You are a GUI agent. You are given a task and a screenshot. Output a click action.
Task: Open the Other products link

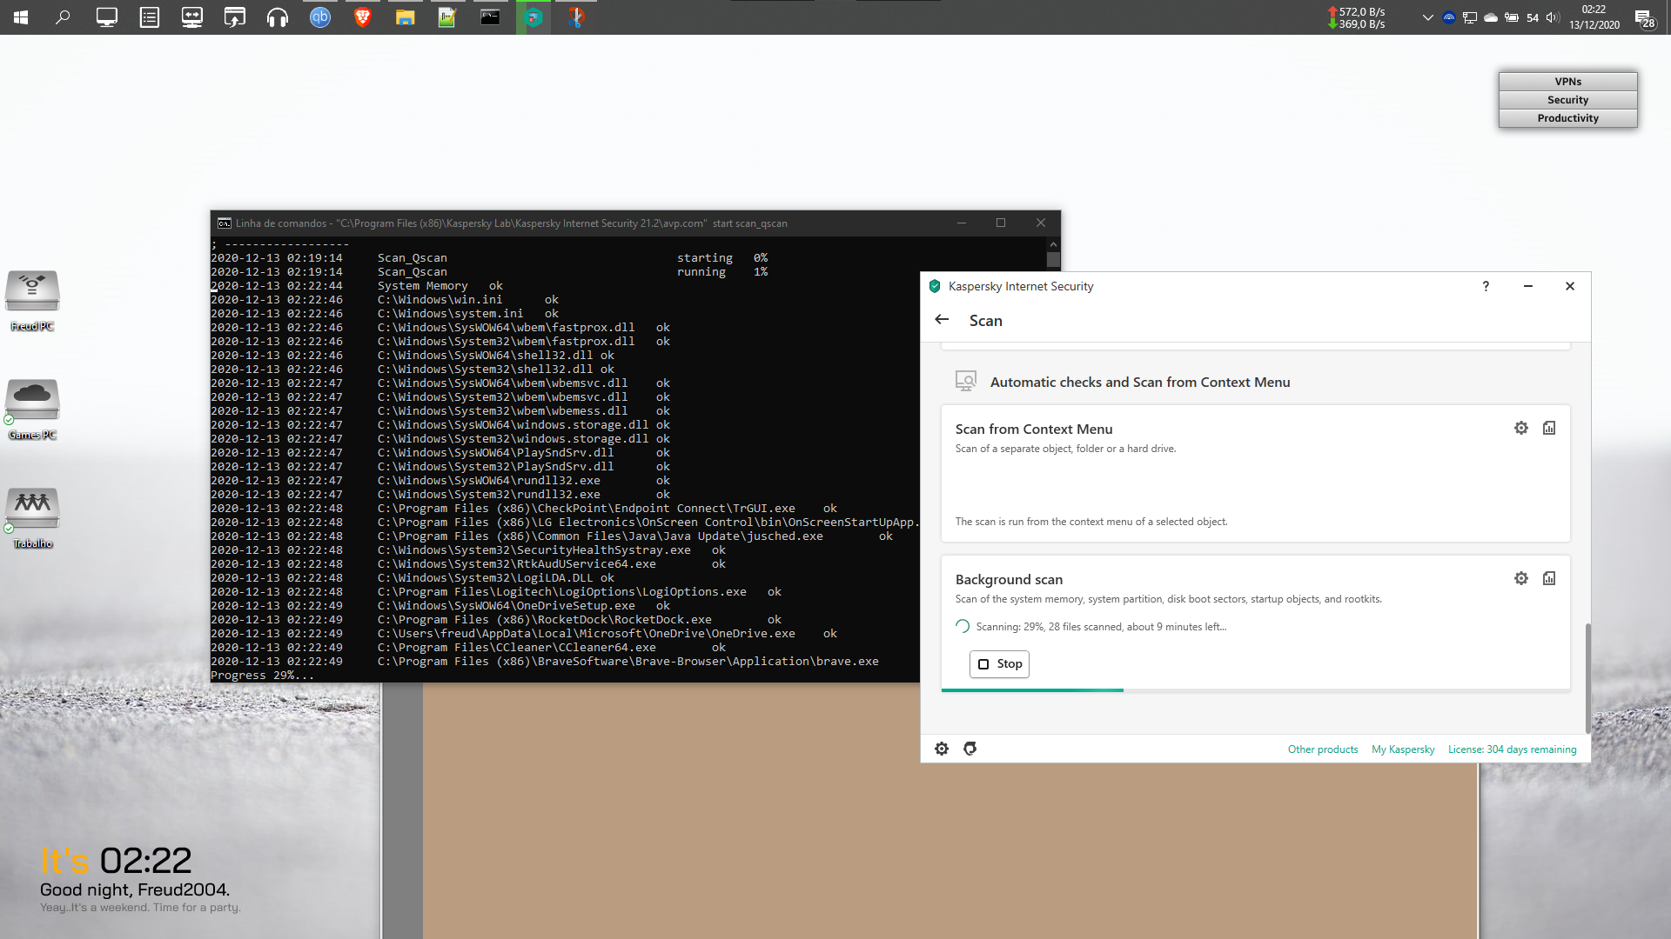coord(1322,749)
